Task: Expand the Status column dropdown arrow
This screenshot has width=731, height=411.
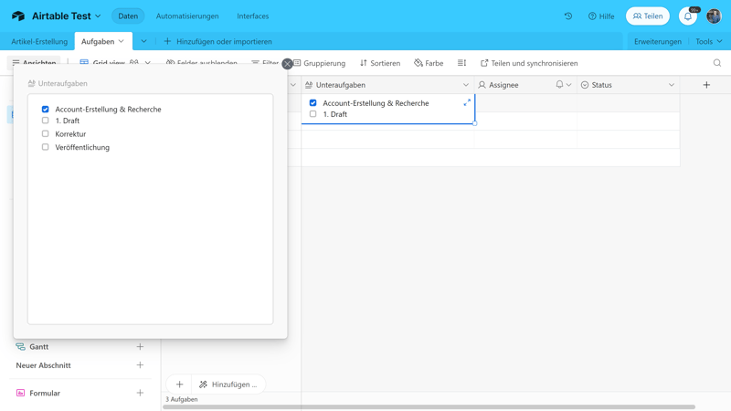Action: (x=672, y=85)
